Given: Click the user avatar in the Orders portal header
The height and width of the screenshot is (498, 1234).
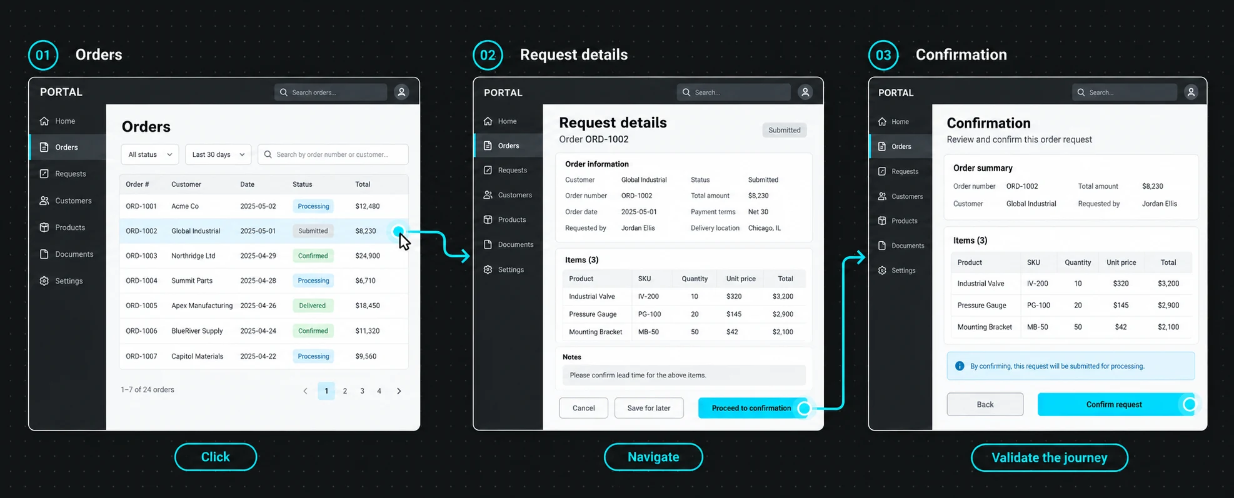Looking at the screenshot, I should click(x=401, y=92).
